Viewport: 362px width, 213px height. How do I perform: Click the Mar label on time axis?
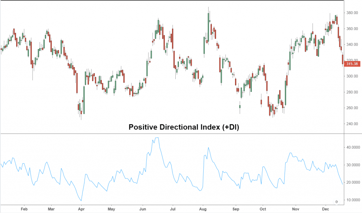(x=51, y=209)
